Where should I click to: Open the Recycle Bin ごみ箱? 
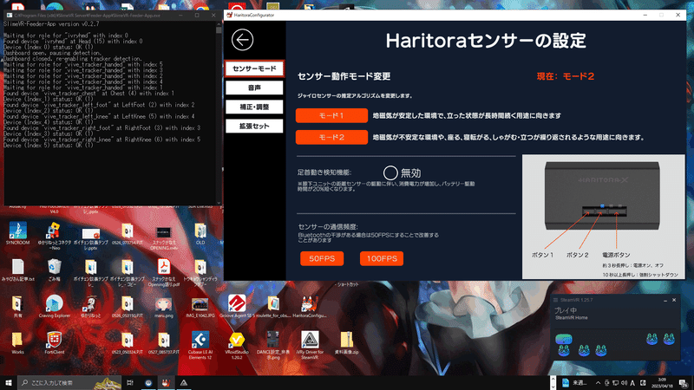click(x=55, y=270)
